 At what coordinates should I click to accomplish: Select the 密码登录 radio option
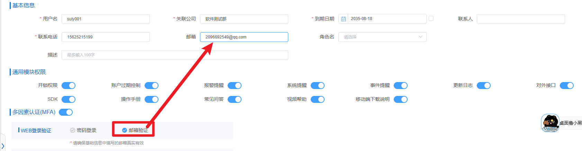[x=73, y=130]
